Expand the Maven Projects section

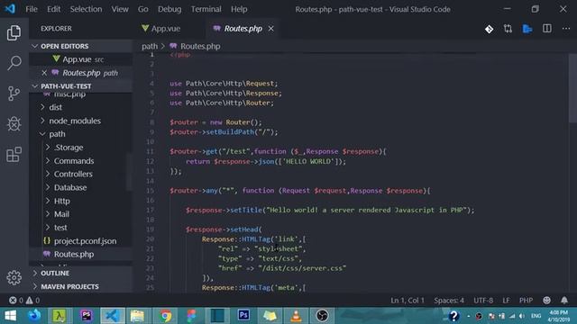[80, 286]
